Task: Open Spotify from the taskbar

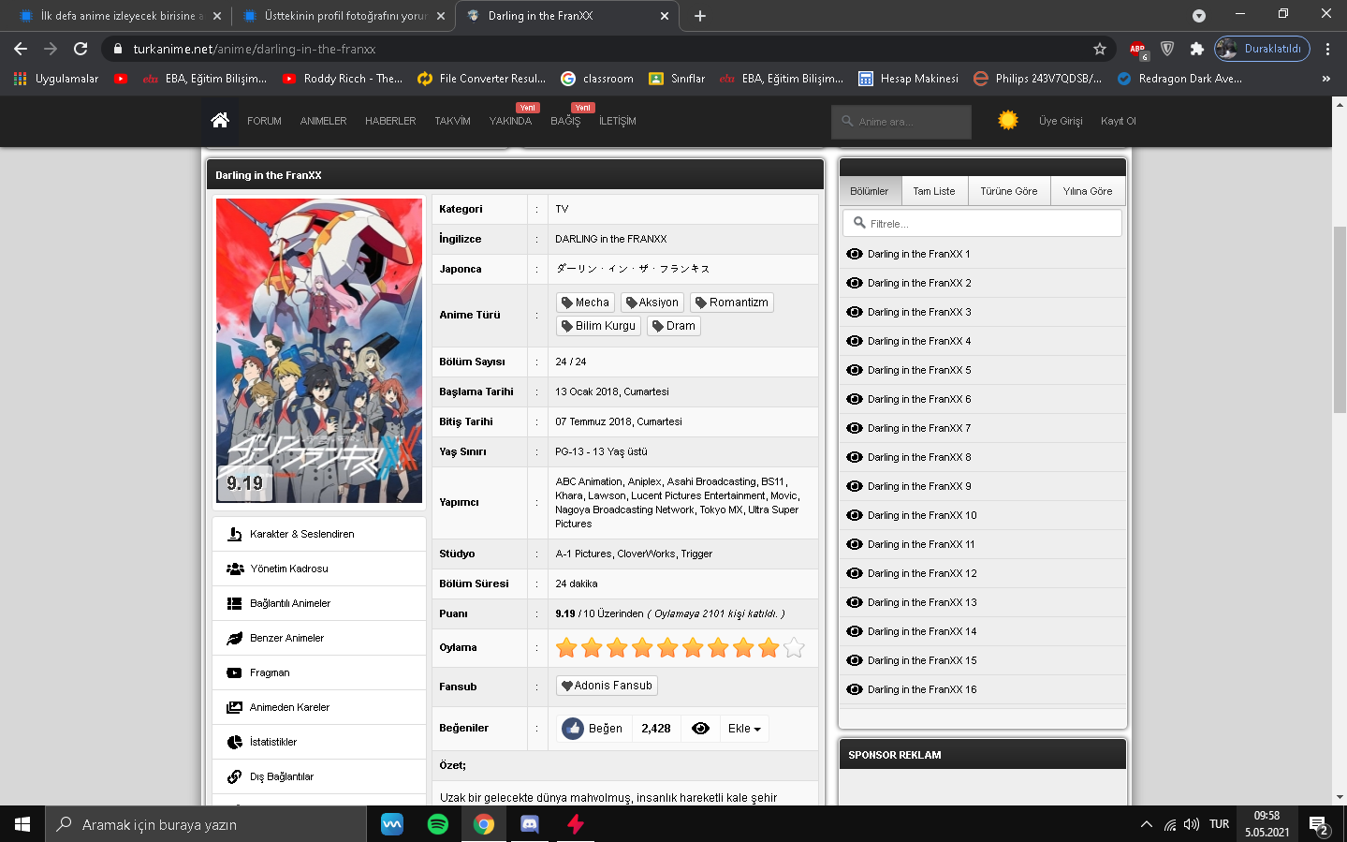Action: coord(437,824)
